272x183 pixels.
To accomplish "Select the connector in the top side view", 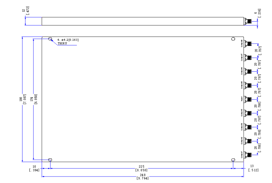I will (248, 21).
